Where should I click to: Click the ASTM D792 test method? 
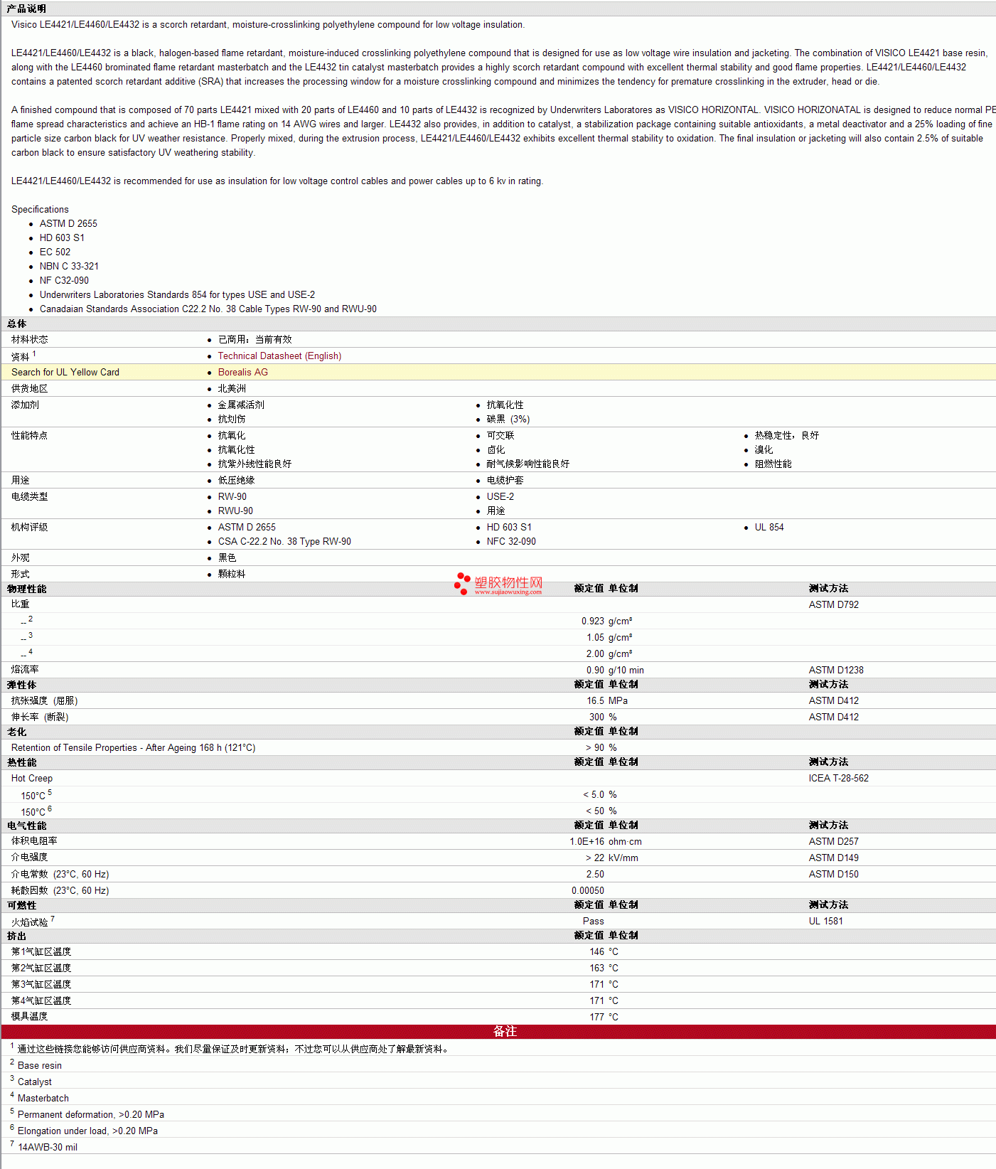(833, 605)
